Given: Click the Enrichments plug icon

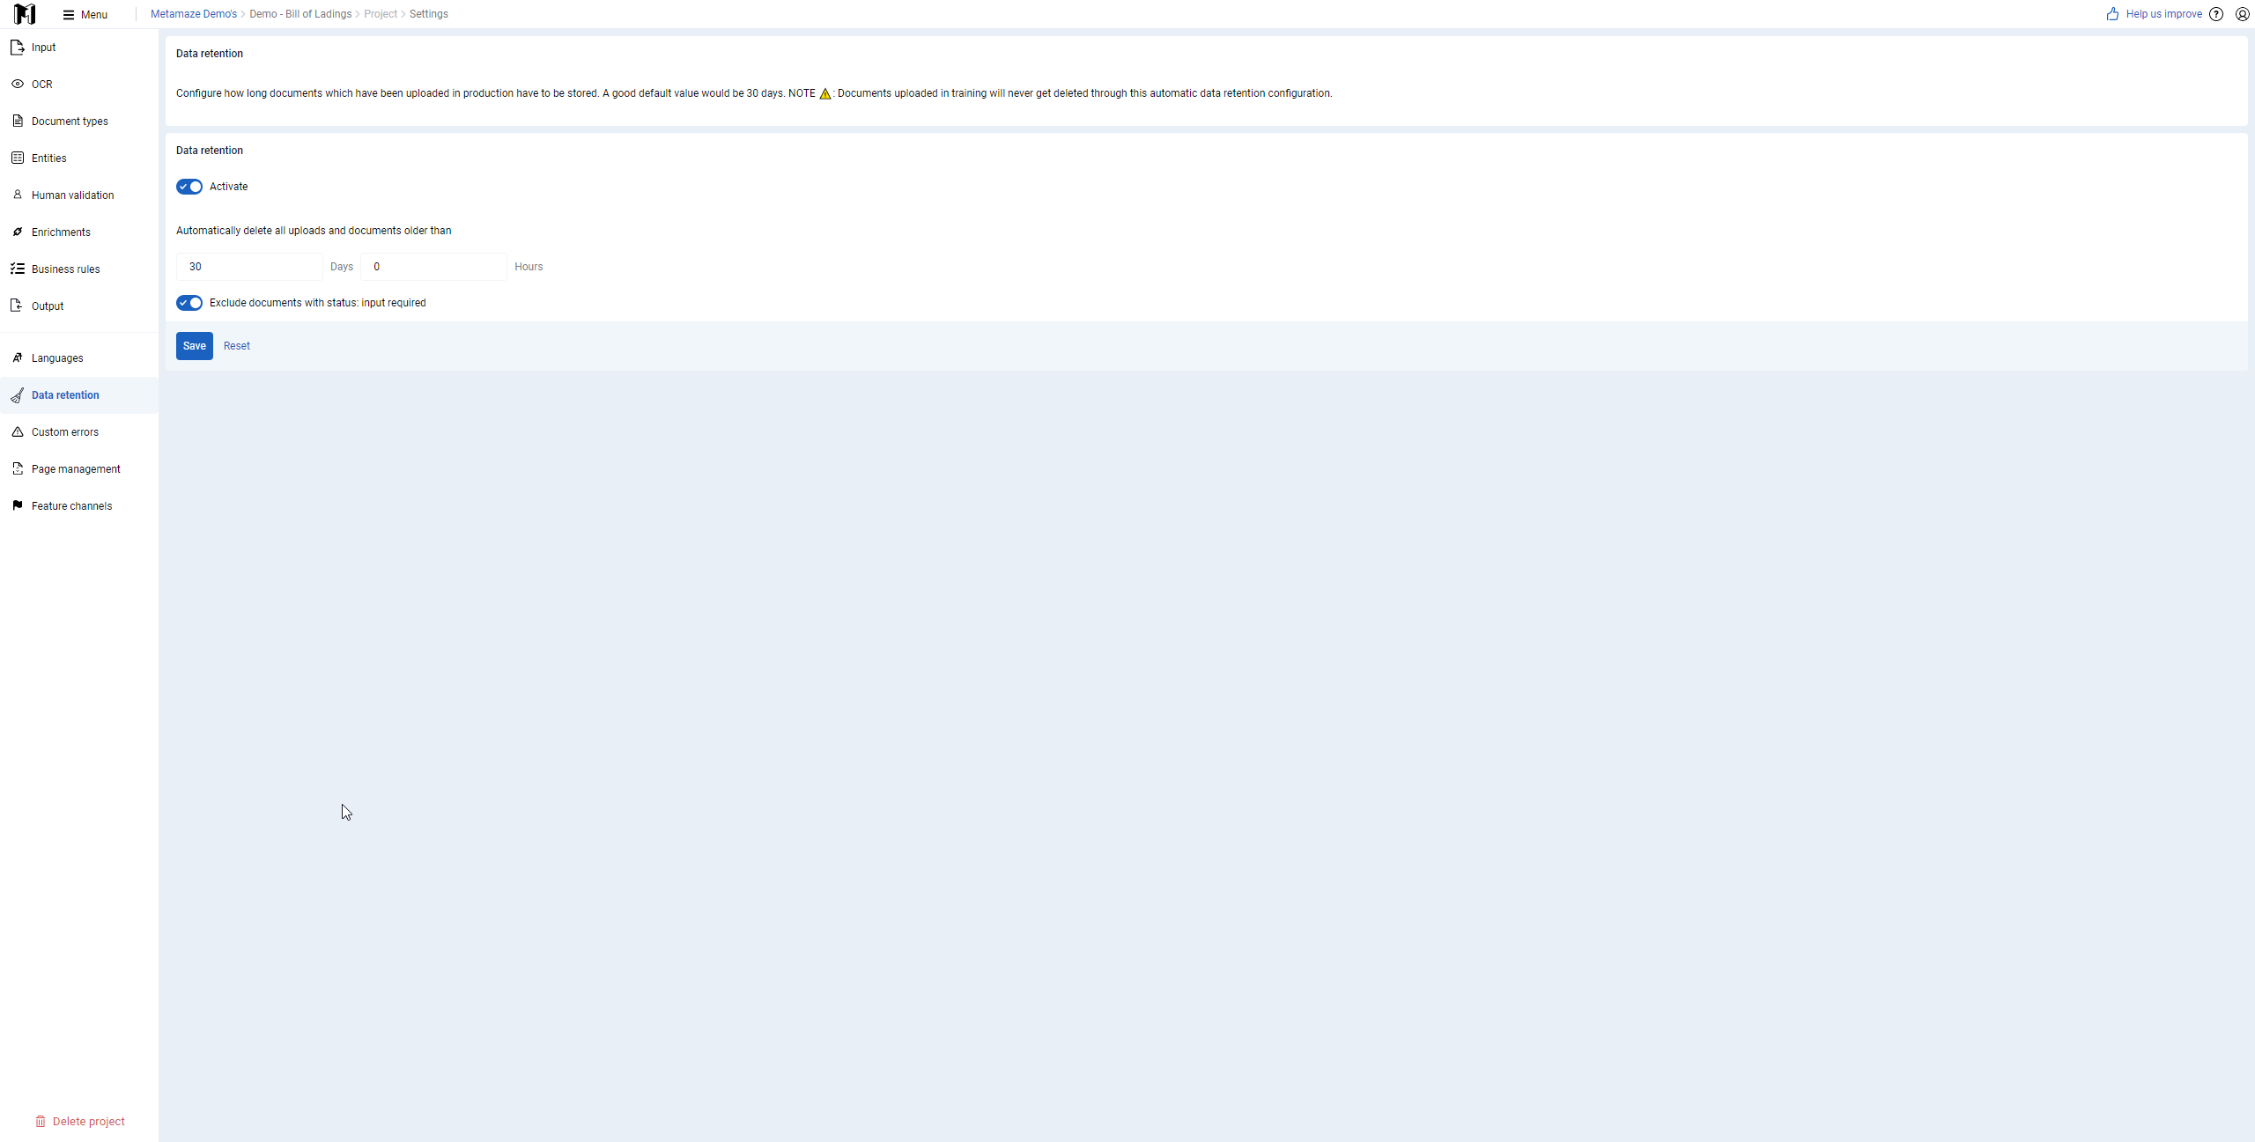Looking at the screenshot, I should point(18,232).
